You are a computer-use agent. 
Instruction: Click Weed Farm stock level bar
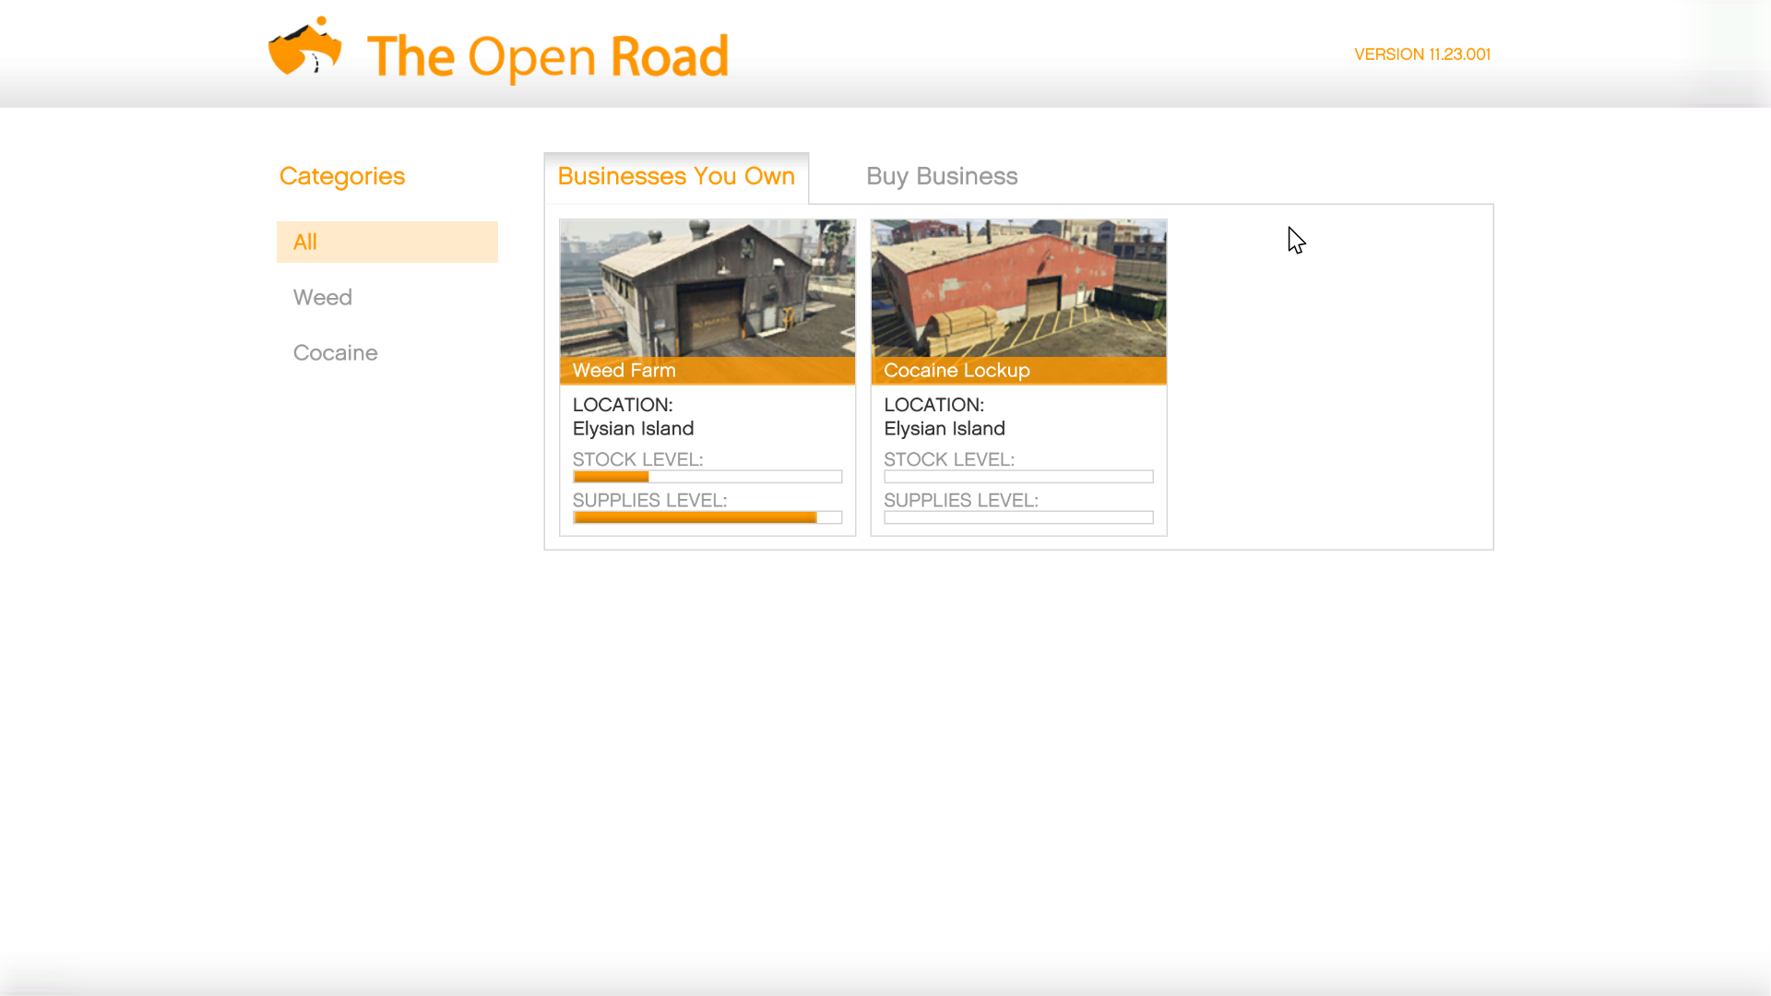coord(707,477)
